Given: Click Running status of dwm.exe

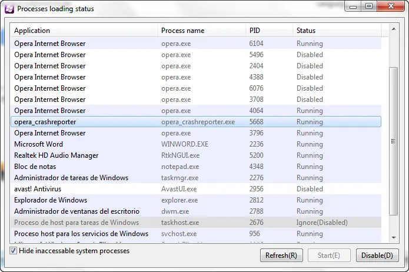Looking at the screenshot, I should click(310, 211).
